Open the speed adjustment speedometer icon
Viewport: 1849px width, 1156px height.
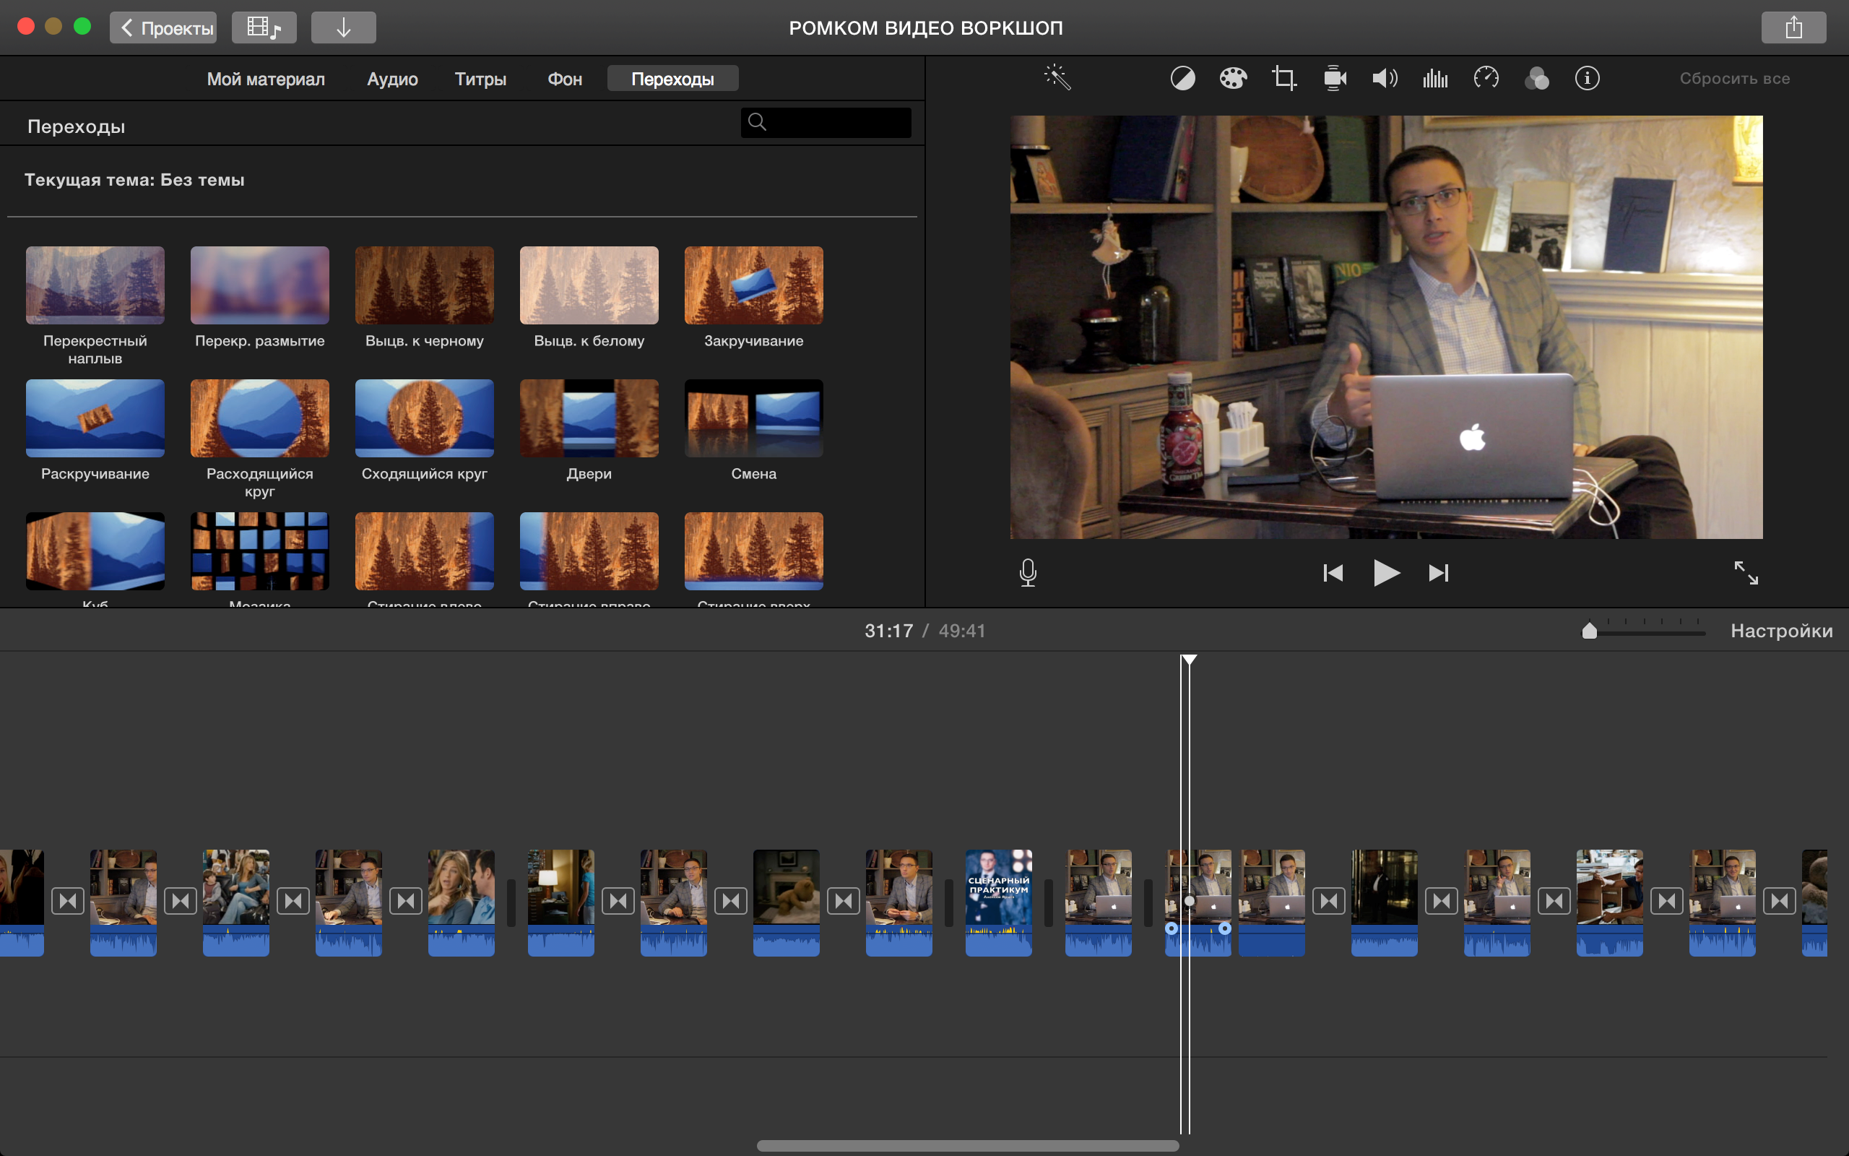[1486, 78]
